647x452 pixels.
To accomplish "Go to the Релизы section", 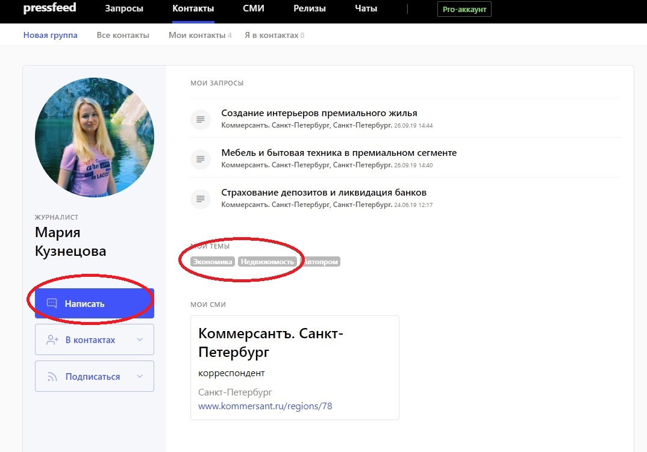I will [x=310, y=9].
